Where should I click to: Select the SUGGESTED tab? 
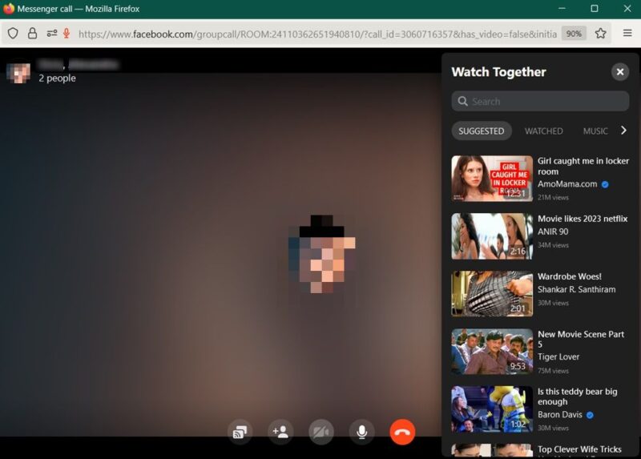[482, 131]
